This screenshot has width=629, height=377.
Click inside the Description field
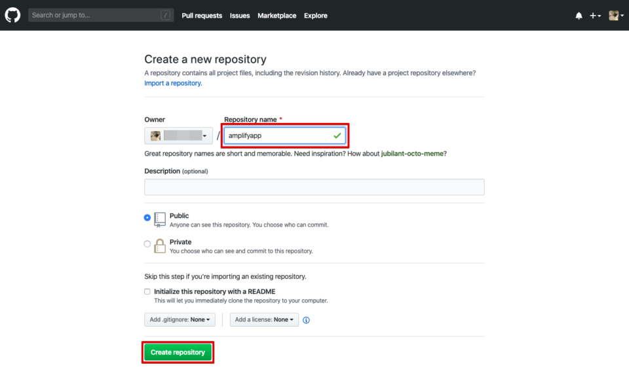(x=314, y=187)
